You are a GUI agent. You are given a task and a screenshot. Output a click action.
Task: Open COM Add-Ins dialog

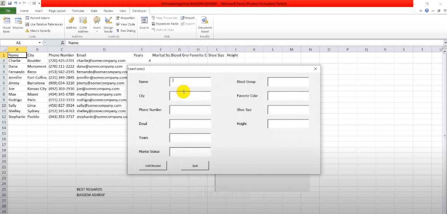click(83, 25)
